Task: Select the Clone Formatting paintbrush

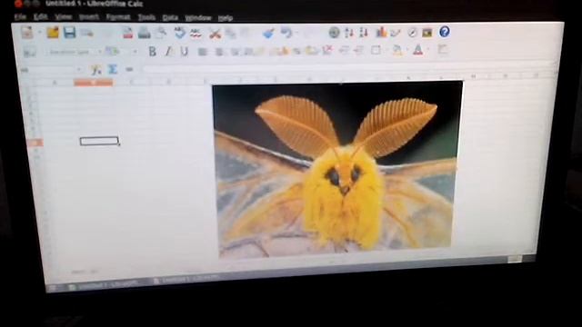Action: [x=268, y=34]
